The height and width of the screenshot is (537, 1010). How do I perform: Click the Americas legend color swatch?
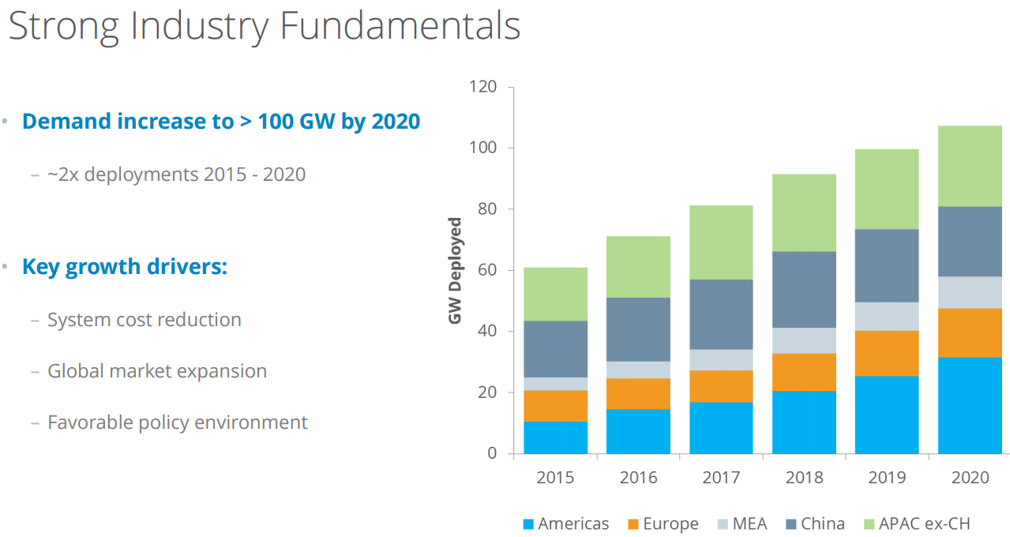coord(528,524)
